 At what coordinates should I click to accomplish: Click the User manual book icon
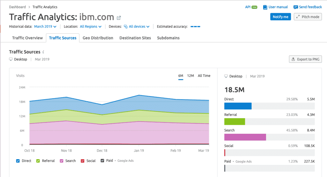tap(265, 7)
